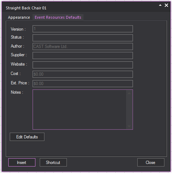Image resolution: width=172 pixels, height=173 pixels.
Task: Select the Author field showing CAST Software Ltd.
Action: click(83, 46)
